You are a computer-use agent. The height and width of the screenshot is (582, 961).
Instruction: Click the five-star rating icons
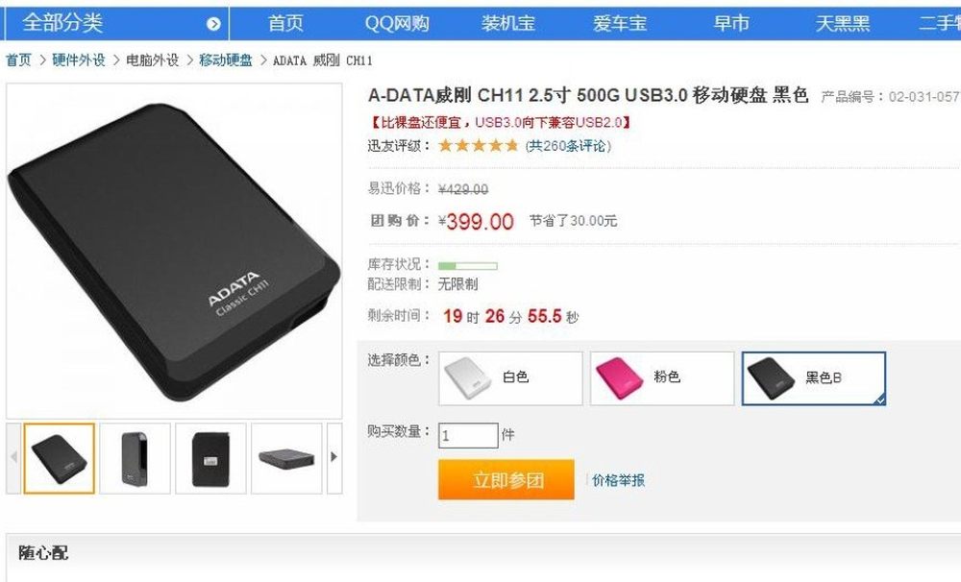[x=478, y=146]
